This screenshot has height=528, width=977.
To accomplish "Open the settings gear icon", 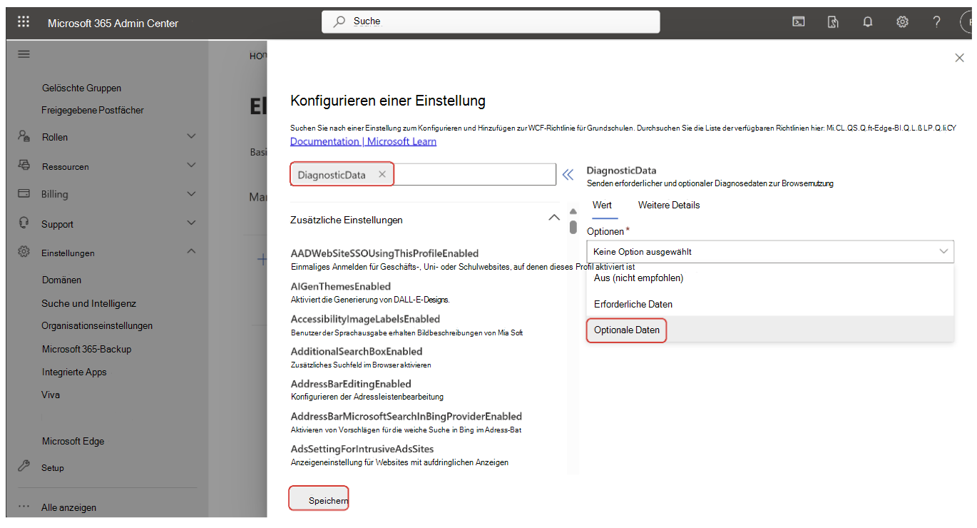I will click(x=901, y=22).
